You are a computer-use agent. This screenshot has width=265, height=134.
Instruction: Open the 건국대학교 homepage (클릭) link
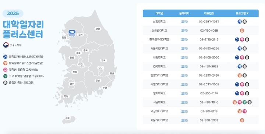point(184,66)
